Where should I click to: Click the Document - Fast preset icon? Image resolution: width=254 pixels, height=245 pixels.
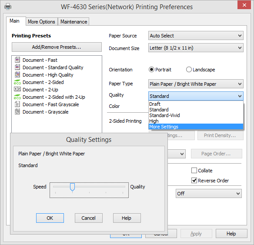pyautogui.click(x=17, y=60)
